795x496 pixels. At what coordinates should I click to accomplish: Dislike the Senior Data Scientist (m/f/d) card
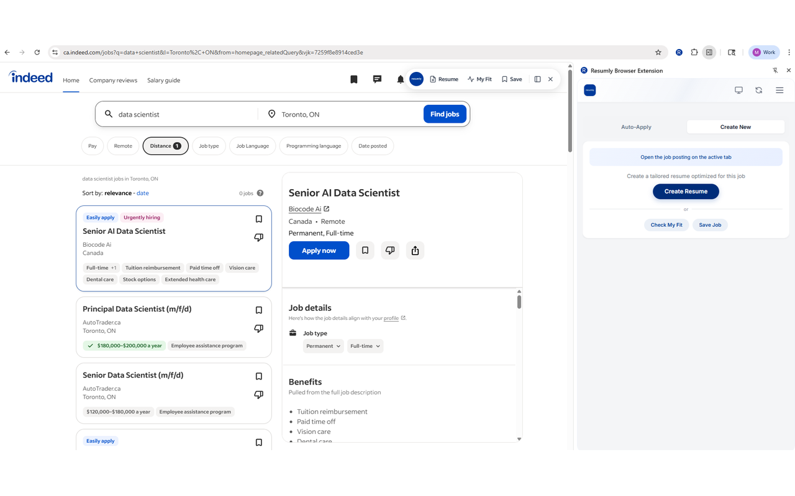tap(259, 395)
